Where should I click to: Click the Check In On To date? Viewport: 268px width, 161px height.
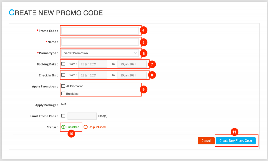click(x=132, y=75)
